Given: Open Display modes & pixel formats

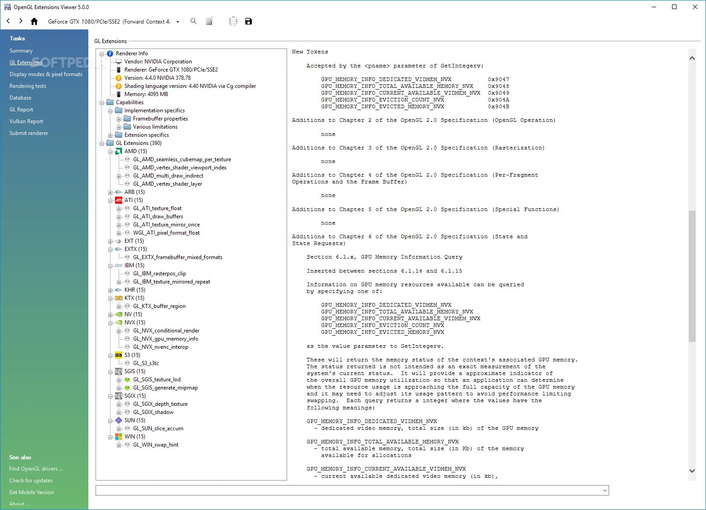Looking at the screenshot, I should point(46,74).
